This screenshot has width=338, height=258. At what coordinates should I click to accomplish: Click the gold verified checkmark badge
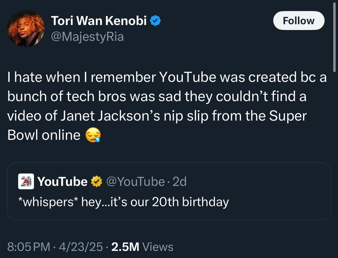point(96,182)
